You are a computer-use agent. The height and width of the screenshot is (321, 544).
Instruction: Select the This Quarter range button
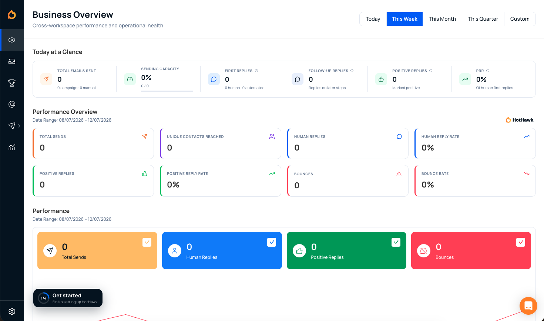pos(483,19)
